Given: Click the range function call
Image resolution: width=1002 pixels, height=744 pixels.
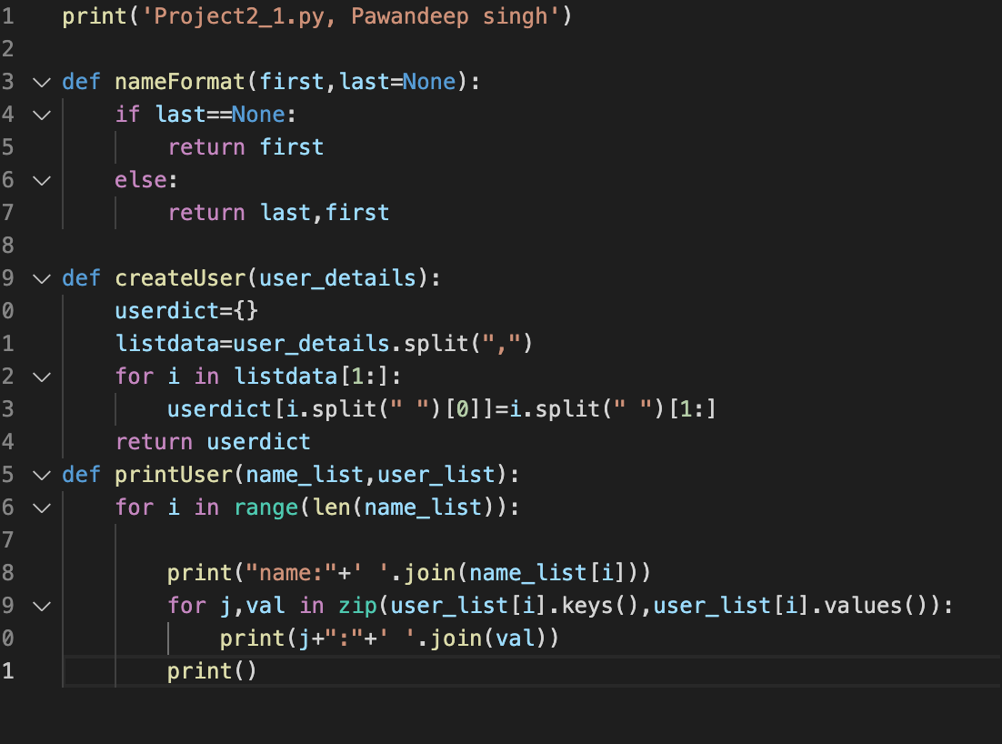Looking at the screenshot, I should click(266, 507).
